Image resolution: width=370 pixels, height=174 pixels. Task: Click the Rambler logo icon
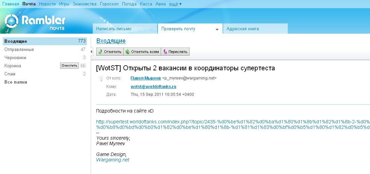(11, 21)
